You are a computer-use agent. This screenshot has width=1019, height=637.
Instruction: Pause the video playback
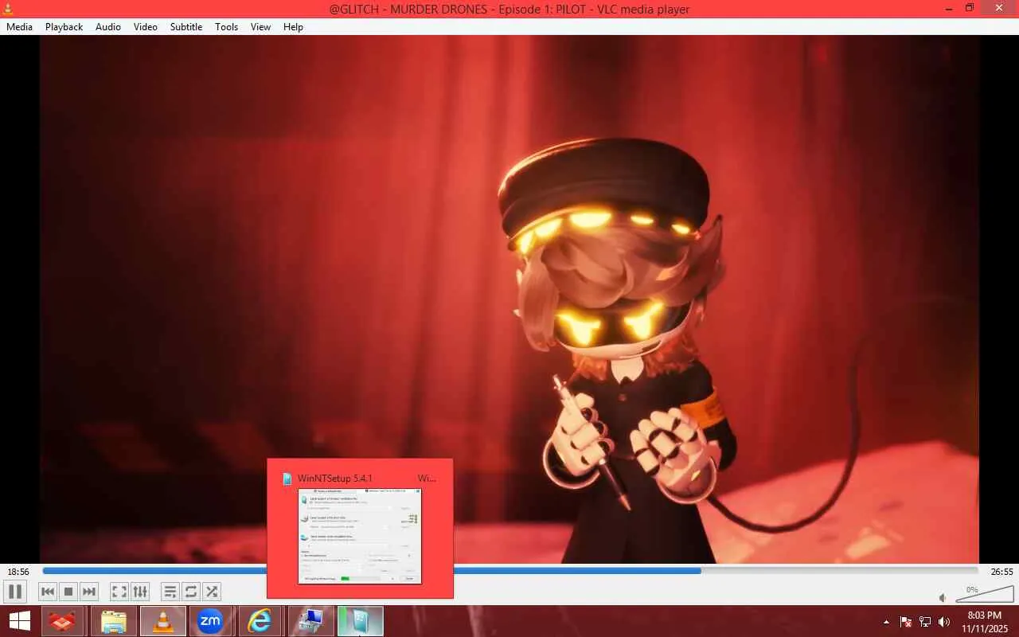tap(14, 592)
